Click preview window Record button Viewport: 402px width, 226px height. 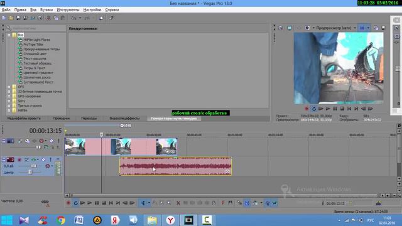(307, 109)
